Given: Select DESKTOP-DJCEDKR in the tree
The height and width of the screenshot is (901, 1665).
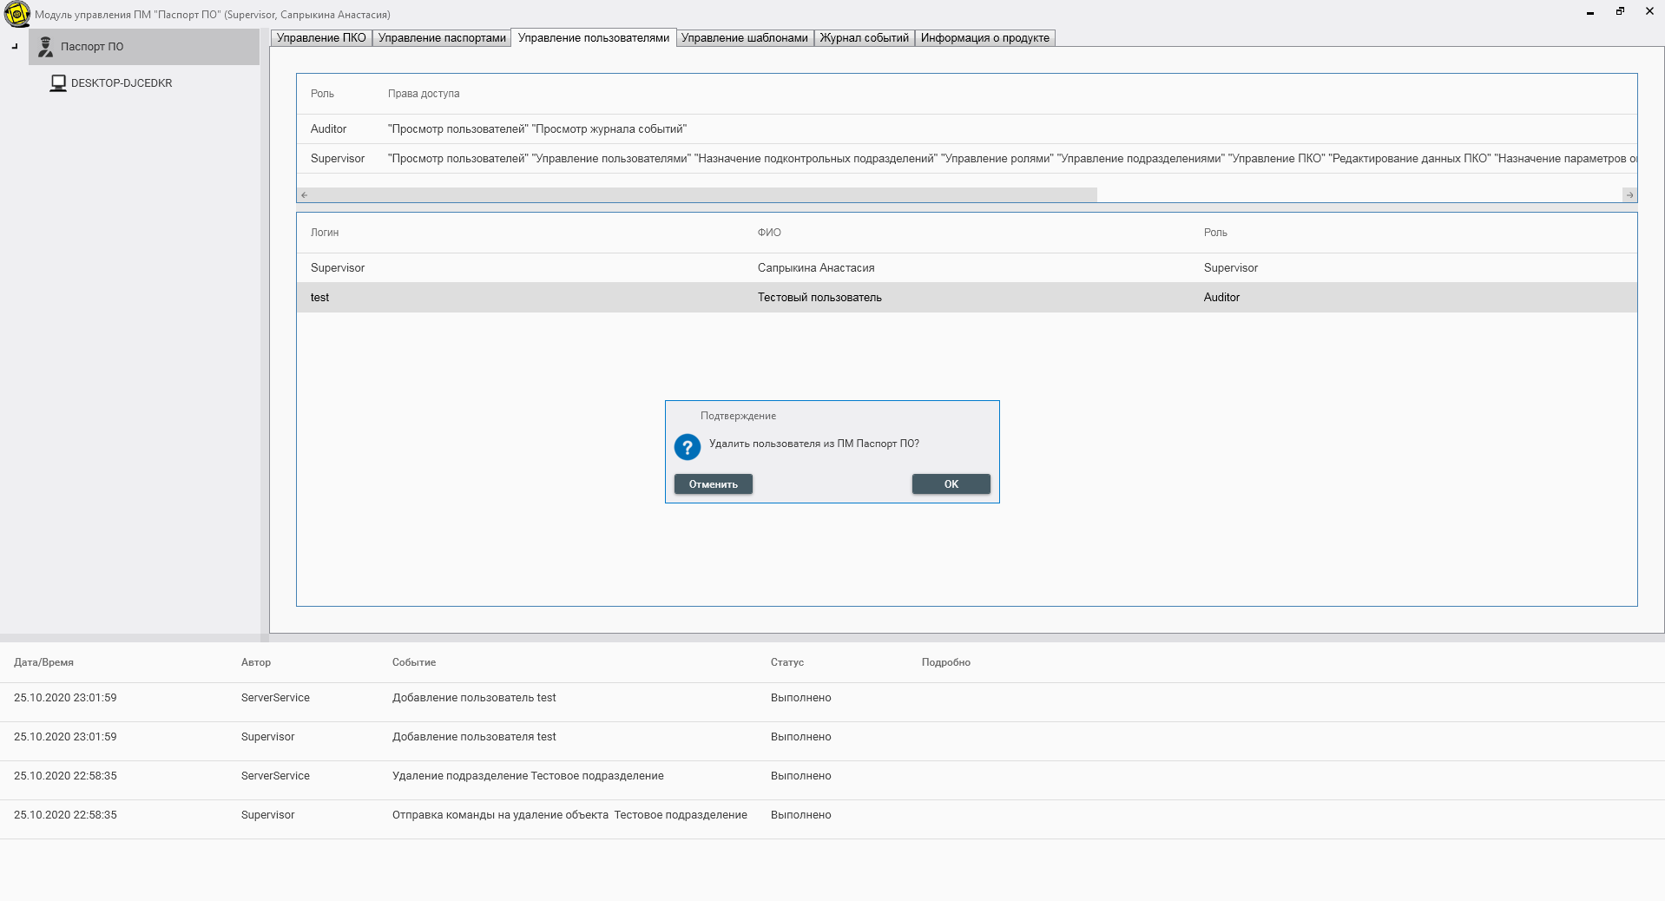Looking at the screenshot, I should [122, 83].
